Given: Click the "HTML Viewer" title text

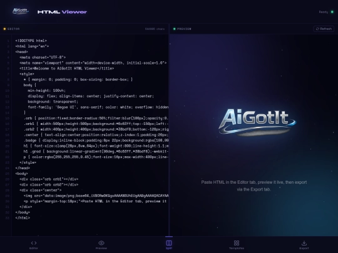Looking at the screenshot, I should [x=62, y=12].
